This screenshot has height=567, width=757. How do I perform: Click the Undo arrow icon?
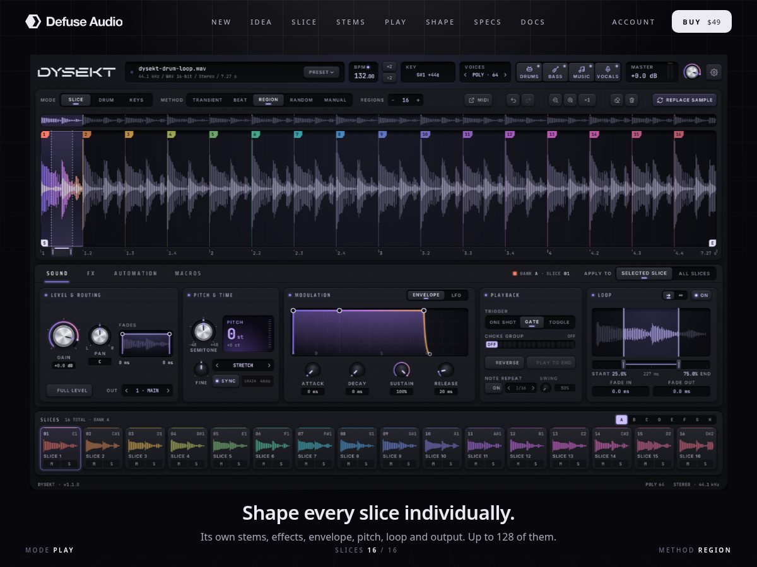(x=514, y=100)
